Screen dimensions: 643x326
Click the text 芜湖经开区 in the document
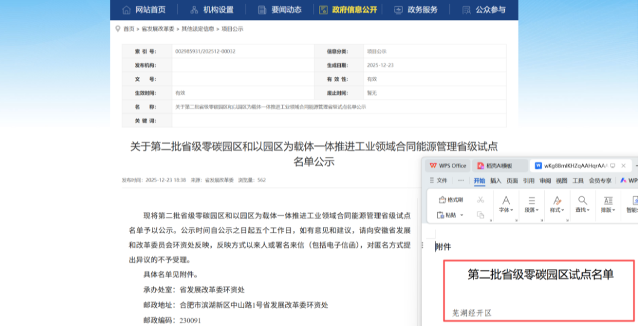click(472, 313)
